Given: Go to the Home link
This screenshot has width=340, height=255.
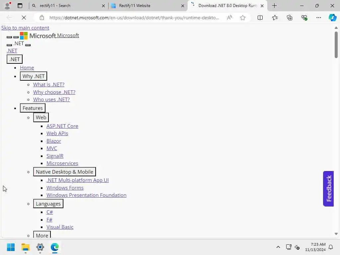Looking at the screenshot, I should tap(27, 68).
